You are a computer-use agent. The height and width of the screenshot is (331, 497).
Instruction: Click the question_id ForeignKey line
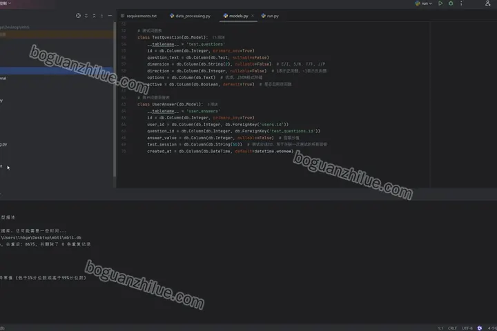[x=233, y=131]
